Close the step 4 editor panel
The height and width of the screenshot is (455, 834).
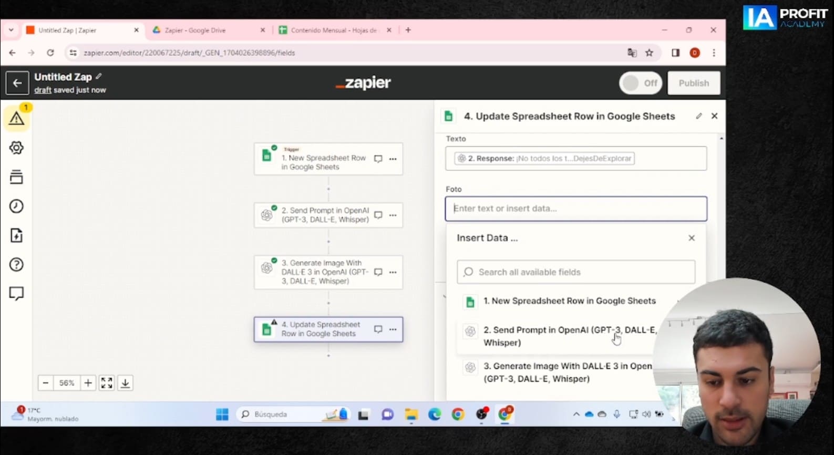tap(714, 116)
